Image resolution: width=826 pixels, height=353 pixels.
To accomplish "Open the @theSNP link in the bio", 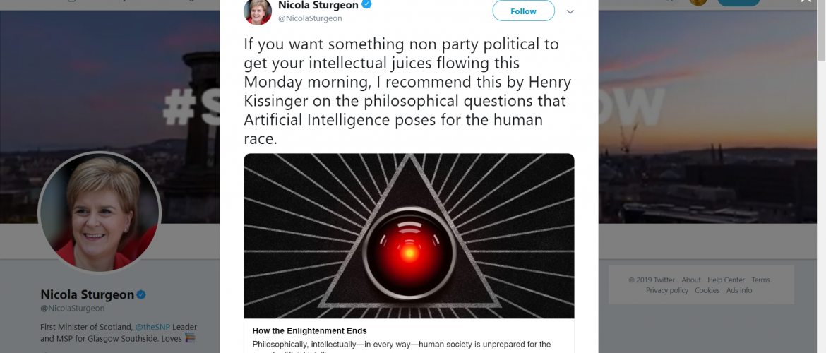I will click(x=152, y=327).
